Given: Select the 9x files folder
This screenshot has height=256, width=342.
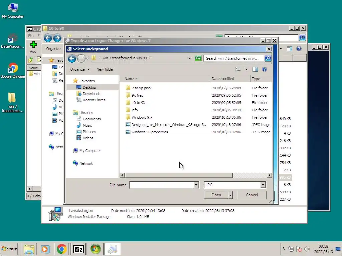Looking at the screenshot, I should click(x=137, y=95).
